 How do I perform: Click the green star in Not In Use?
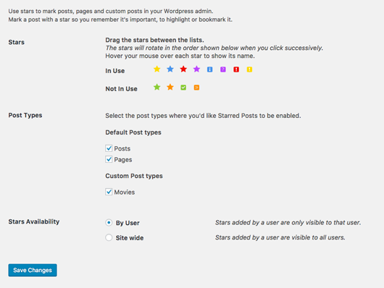[157, 87]
